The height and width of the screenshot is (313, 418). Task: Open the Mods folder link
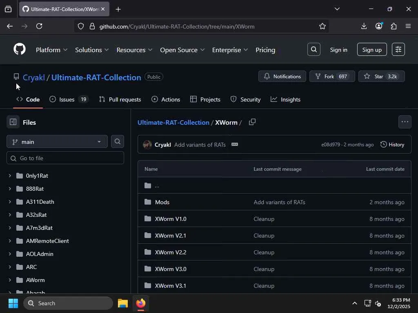point(162,202)
